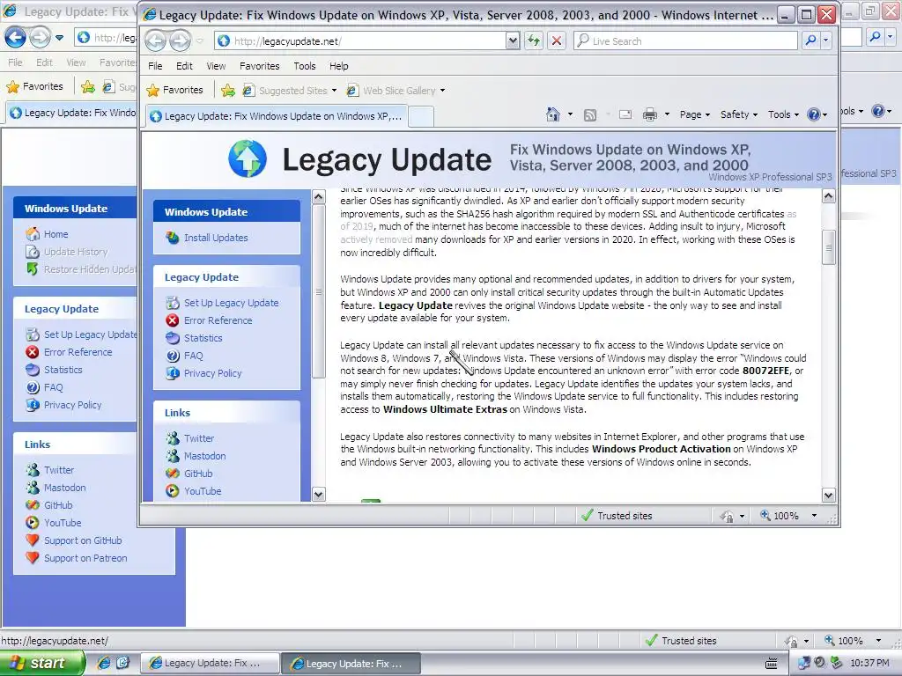Open the Help menu in front window
Viewport: 902px width, 676px height.
coord(339,66)
